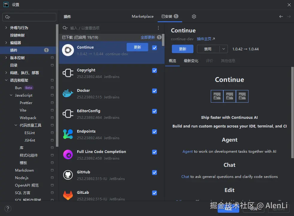The width and height of the screenshot is (294, 216).
Task: Click 更新 button in Continue list row
Action: [x=137, y=47]
